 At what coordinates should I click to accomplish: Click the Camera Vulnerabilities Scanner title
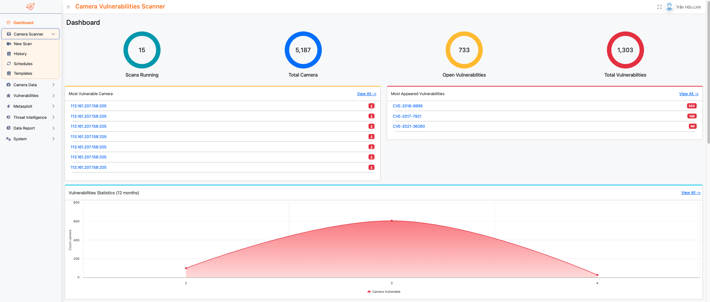tap(120, 7)
